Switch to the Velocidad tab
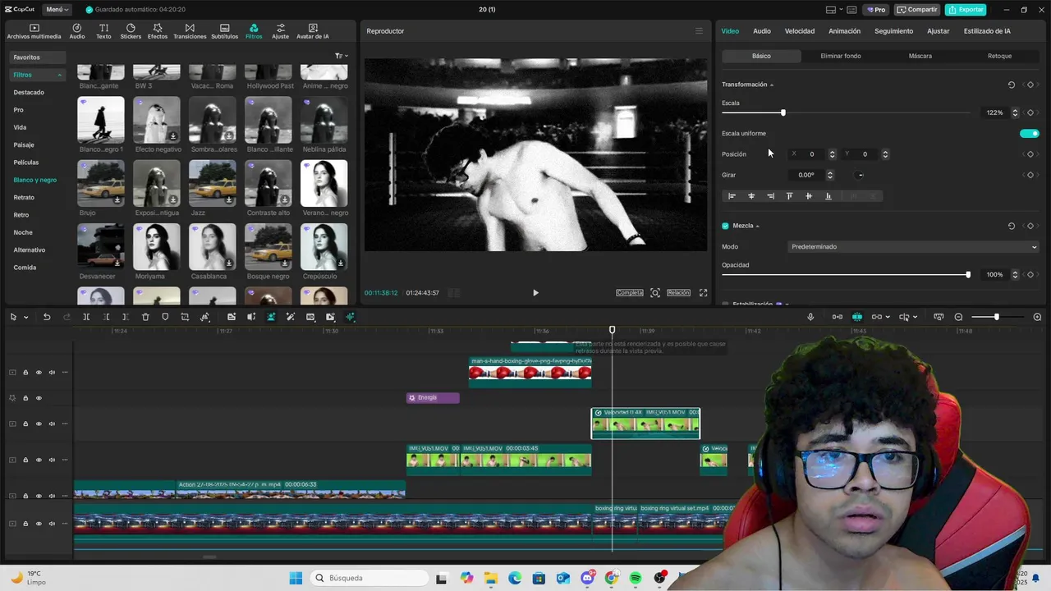This screenshot has height=591, width=1051. [800, 31]
